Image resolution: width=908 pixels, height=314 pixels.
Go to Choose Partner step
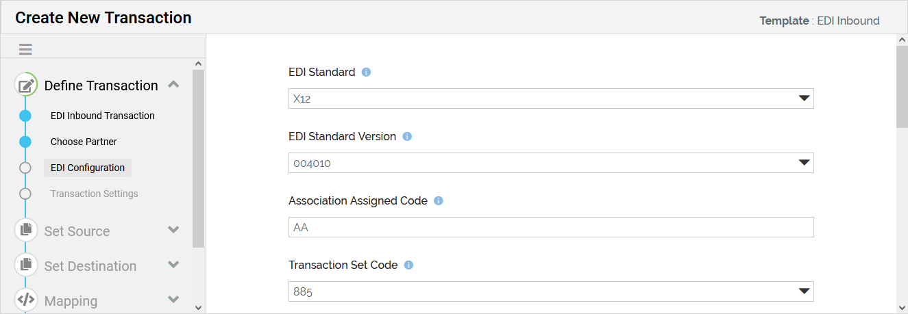(84, 142)
